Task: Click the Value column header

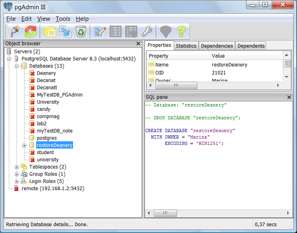Action: click(246, 56)
